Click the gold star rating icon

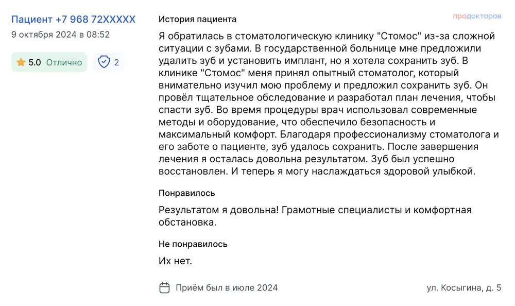[21, 62]
